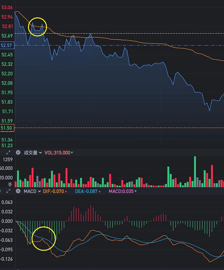
Task: Click the tallest red MACD histogram bar
Action: coord(91,213)
